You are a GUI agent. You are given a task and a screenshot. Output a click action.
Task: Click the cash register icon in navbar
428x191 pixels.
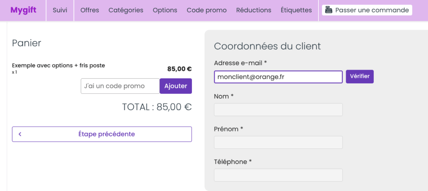[x=329, y=10]
